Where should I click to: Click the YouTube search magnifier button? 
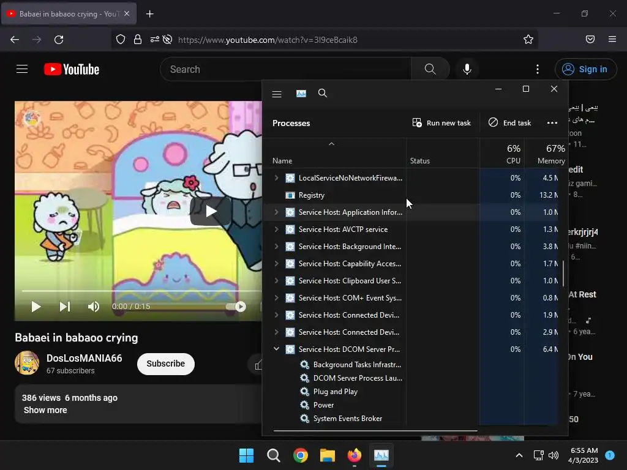430,69
